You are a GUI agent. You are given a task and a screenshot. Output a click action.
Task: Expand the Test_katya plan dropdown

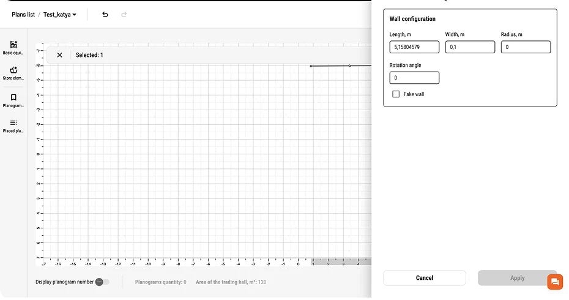pos(60,15)
